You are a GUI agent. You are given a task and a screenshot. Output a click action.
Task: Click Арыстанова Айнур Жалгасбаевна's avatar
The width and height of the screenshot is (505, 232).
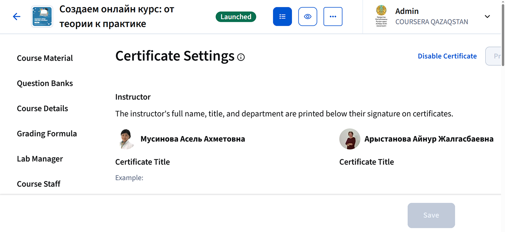pos(350,139)
